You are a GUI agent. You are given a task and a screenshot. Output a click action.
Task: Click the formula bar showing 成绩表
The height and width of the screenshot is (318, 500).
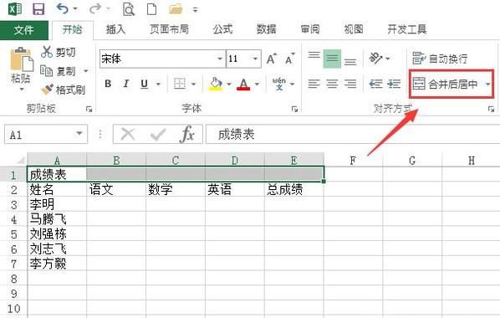point(353,135)
